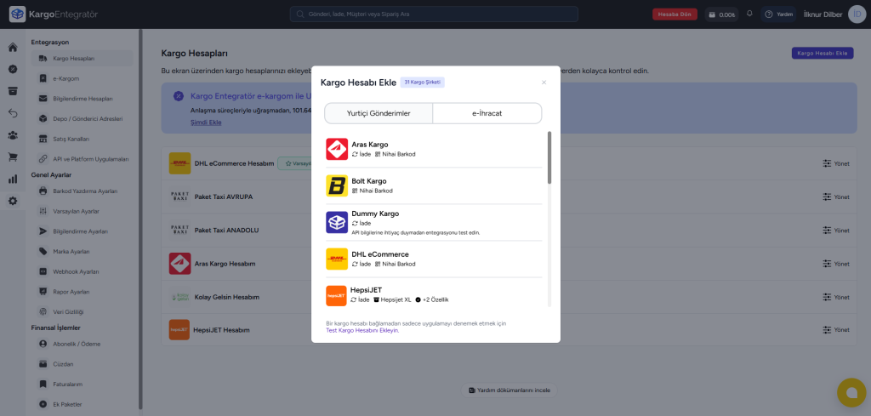Screen dimensions: 871x416
Task: Open Yönet for DHL eCommerce Hesabım
Action: (x=836, y=164)
